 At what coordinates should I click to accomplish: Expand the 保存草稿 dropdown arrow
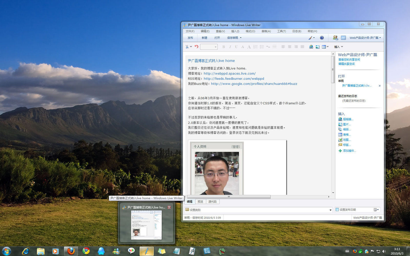[241, 38]
